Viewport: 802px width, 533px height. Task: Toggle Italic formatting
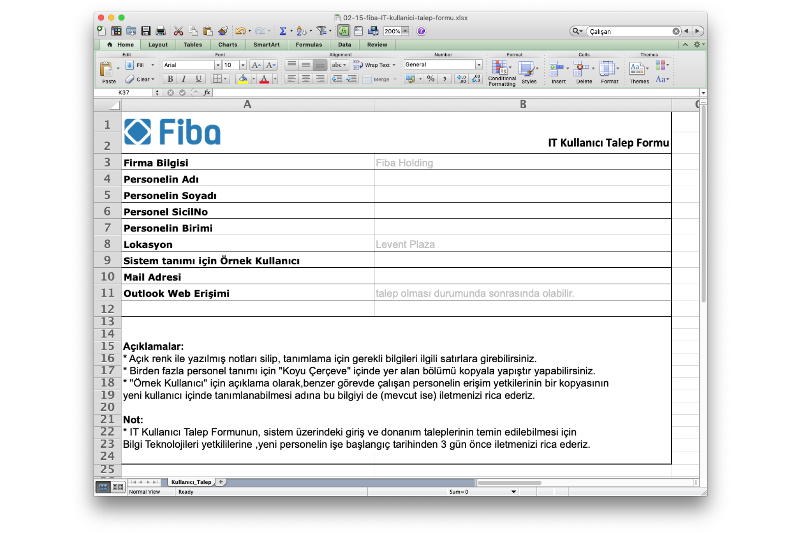[184, 79]
